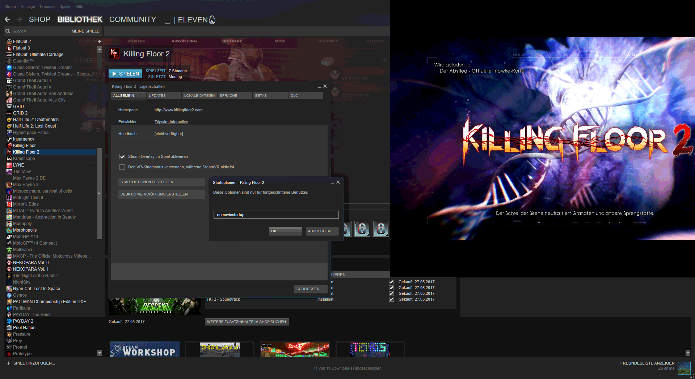Click the game list scroll-up arrow
695x379 pixels.
tap(100, 49)
